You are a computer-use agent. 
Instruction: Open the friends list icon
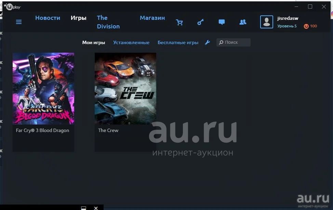(x=243, y=22)
